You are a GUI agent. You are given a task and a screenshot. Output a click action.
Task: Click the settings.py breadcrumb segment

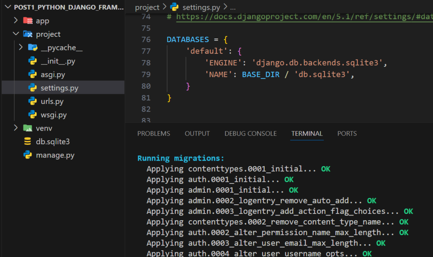[201, 8]
